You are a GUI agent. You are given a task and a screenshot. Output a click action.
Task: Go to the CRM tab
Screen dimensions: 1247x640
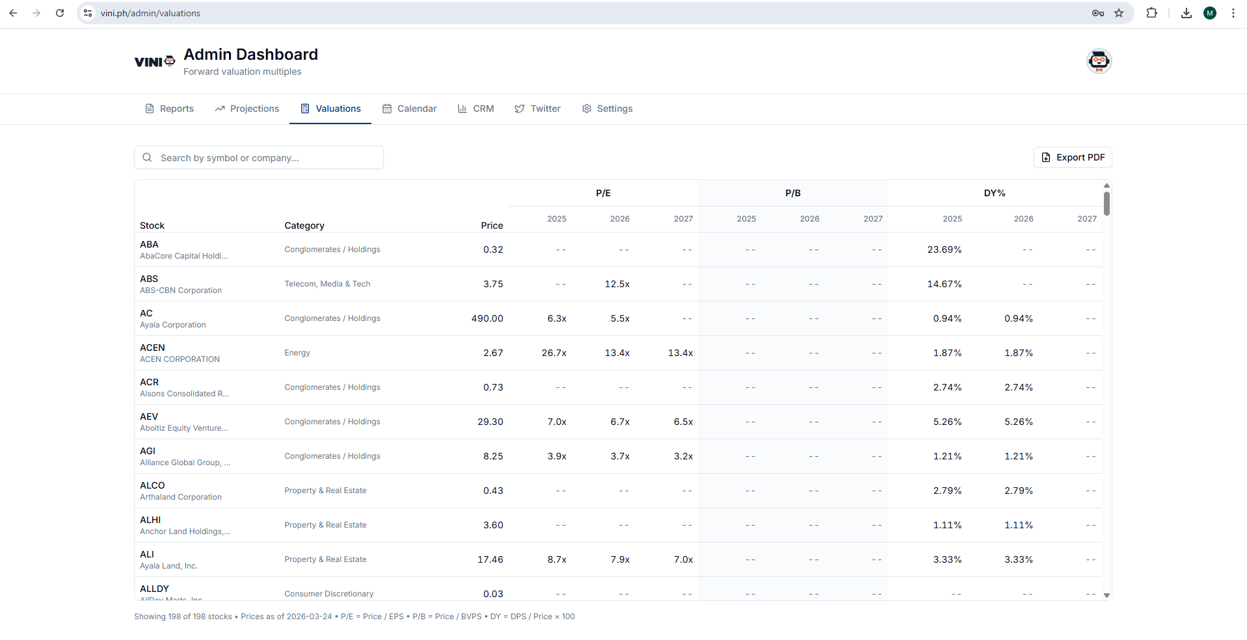pyautogui.click(x=476, y=109)
